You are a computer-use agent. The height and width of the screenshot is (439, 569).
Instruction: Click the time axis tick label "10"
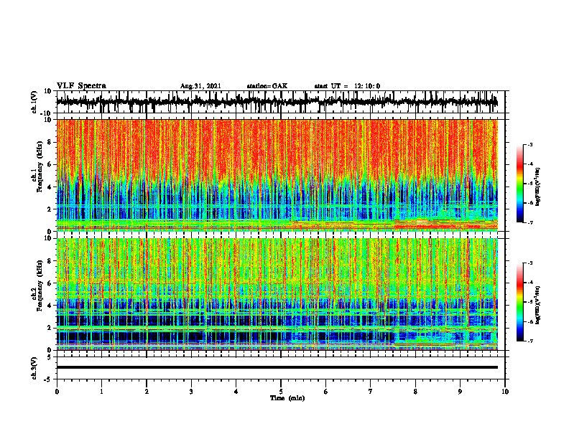point(505,392)
